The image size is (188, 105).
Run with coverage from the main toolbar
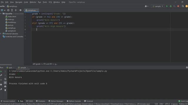174,6
